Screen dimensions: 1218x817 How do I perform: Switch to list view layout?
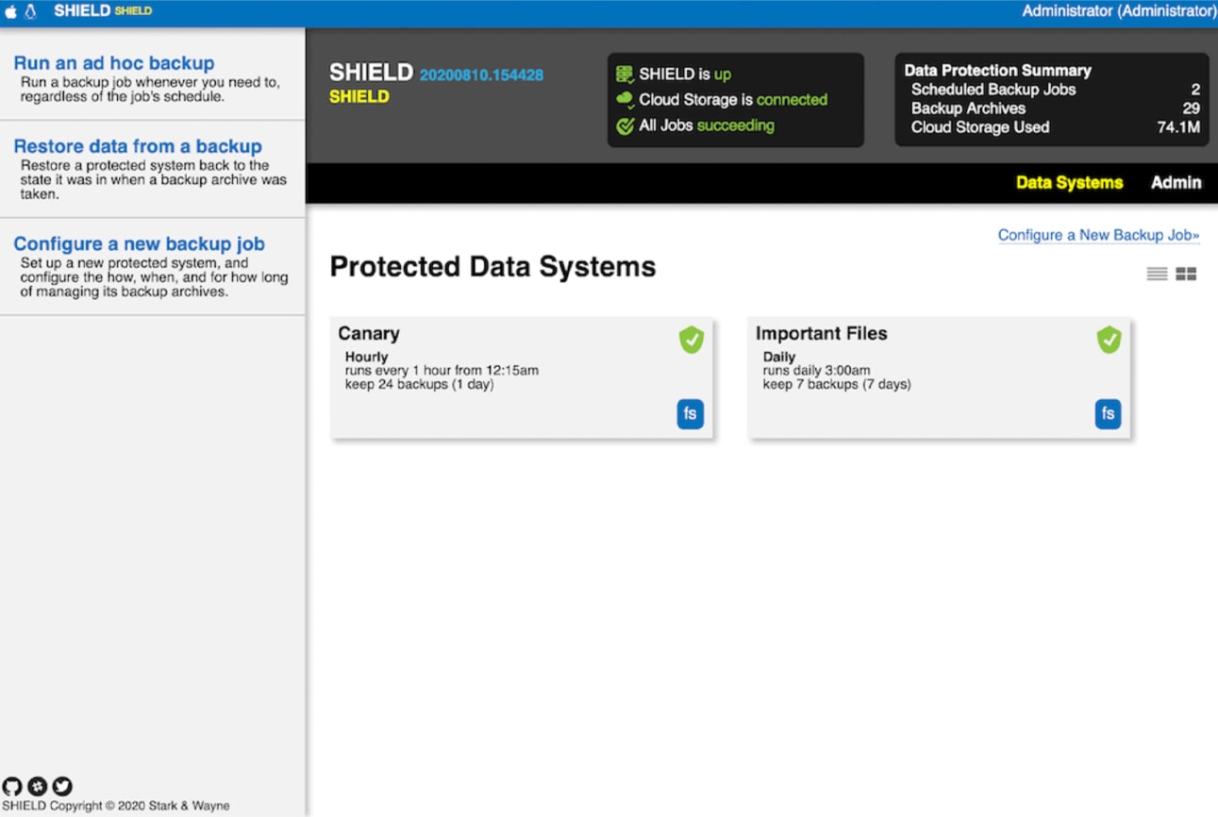1157,274
